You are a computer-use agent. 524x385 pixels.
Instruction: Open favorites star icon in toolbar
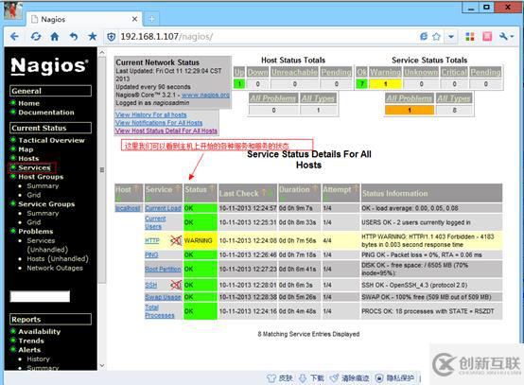pyautogui.click(x=93, y=37)
